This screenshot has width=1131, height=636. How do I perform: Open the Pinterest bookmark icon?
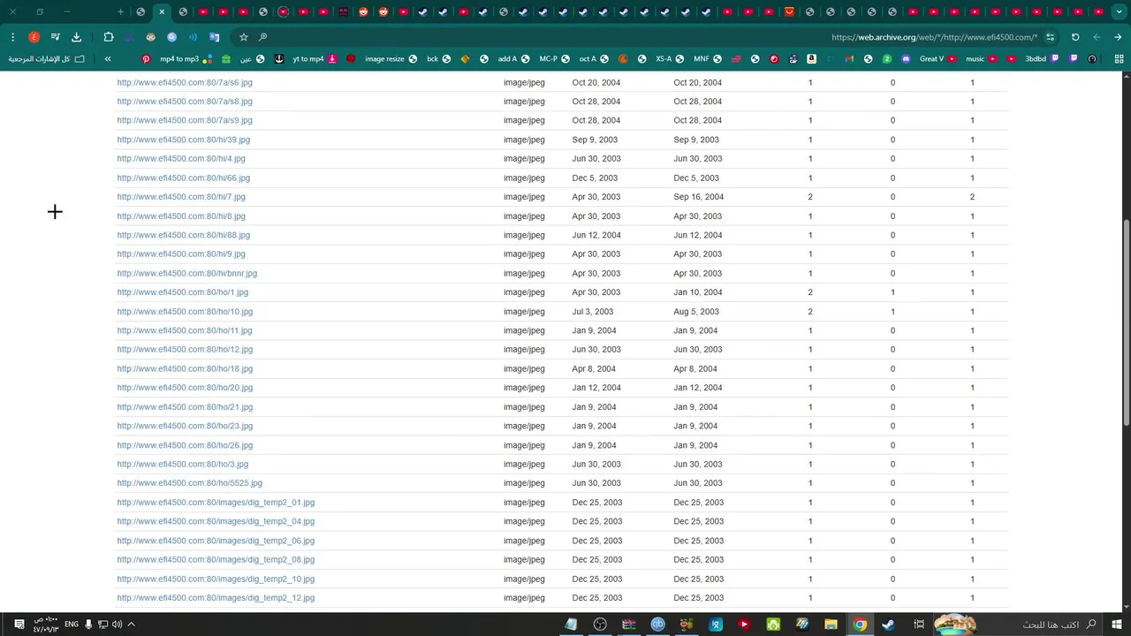click(x=147, y=59)
